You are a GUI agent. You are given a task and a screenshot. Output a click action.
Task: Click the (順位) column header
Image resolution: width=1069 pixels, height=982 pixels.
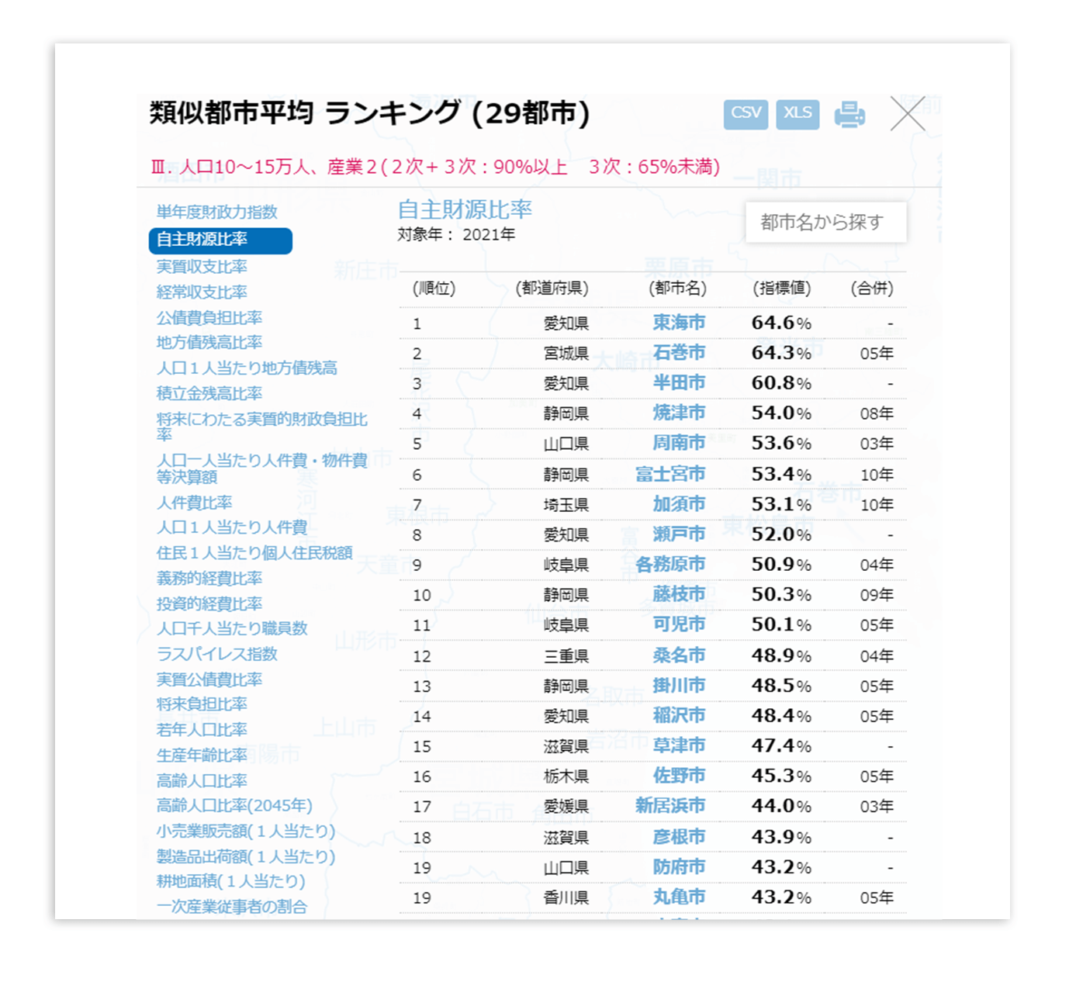click(x=434, y=289)
